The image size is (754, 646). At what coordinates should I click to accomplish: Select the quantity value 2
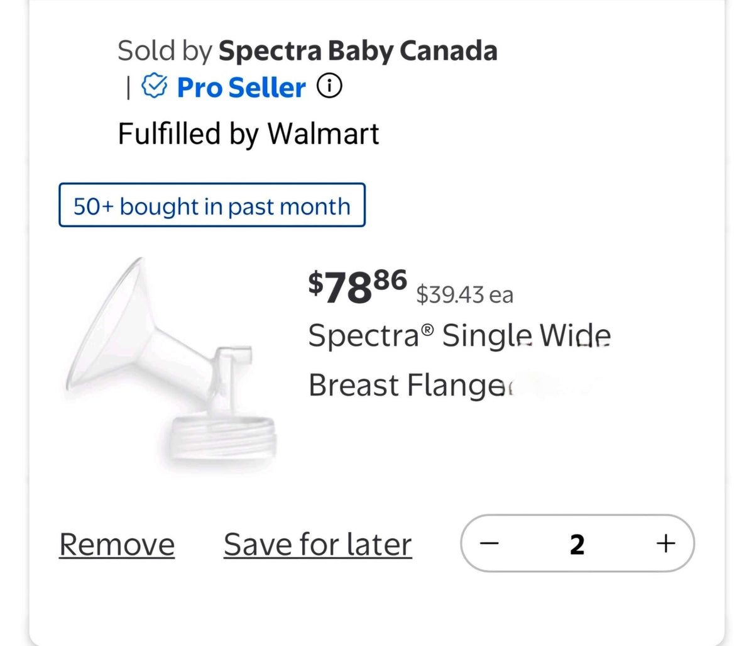[x=577, y=544]
